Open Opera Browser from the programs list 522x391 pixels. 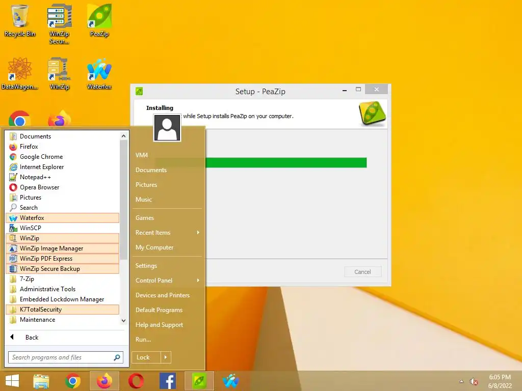(x=63, y=187)
